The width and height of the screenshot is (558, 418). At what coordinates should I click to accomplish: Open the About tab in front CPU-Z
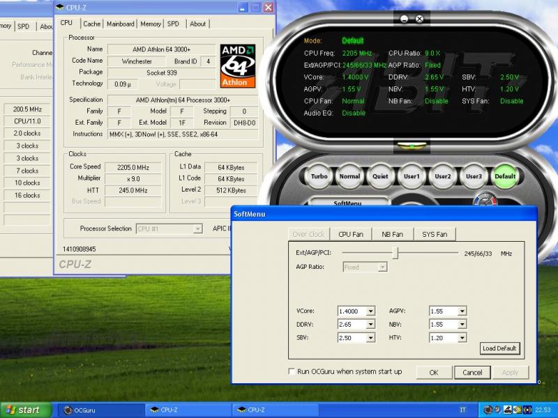point(197,24)
